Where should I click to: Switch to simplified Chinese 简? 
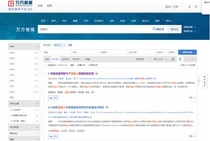(x=190, y=7)
